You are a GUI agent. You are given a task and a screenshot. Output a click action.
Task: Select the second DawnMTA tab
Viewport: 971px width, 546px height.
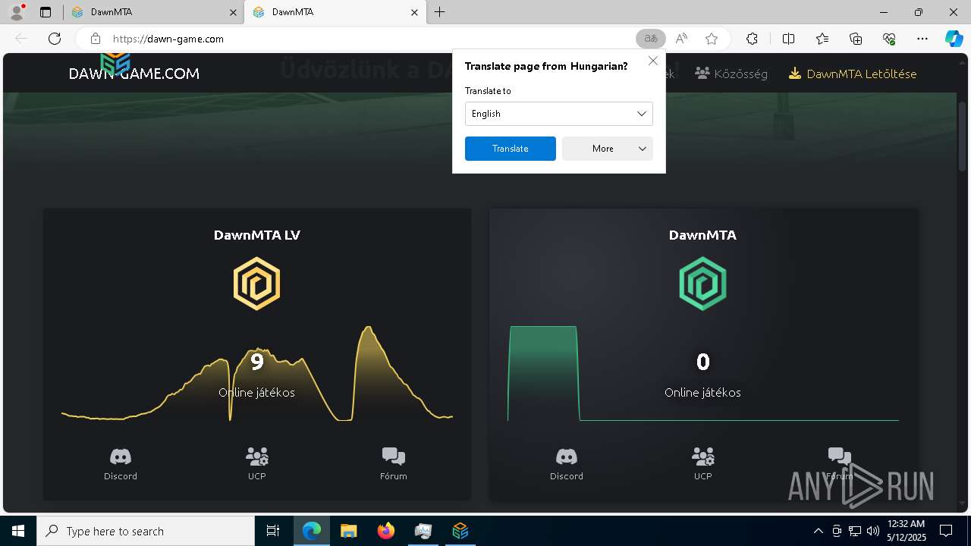(x=336, y=12)
